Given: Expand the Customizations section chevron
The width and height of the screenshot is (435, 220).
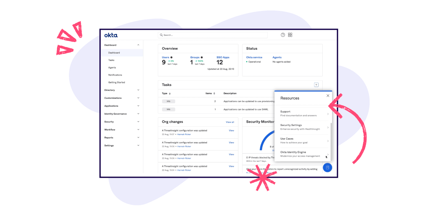Looking at the screenshot, I should pos(138,98).
